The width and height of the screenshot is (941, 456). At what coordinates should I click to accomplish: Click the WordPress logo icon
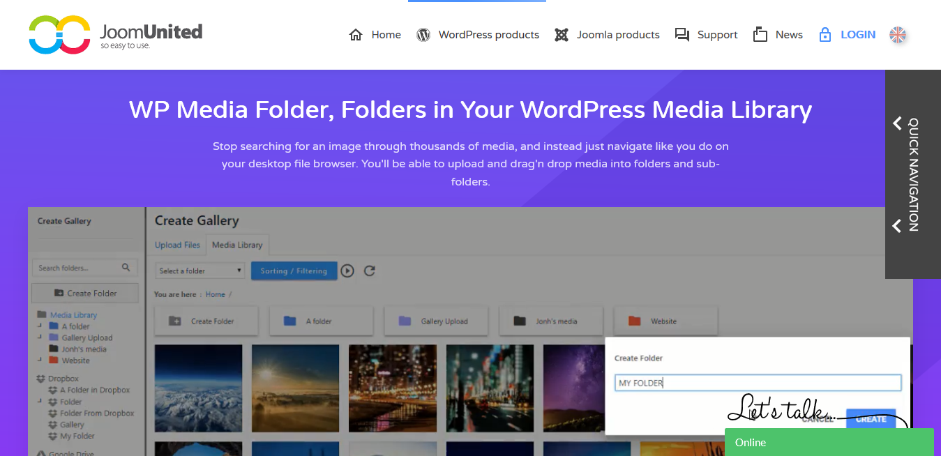click(423, 35)
